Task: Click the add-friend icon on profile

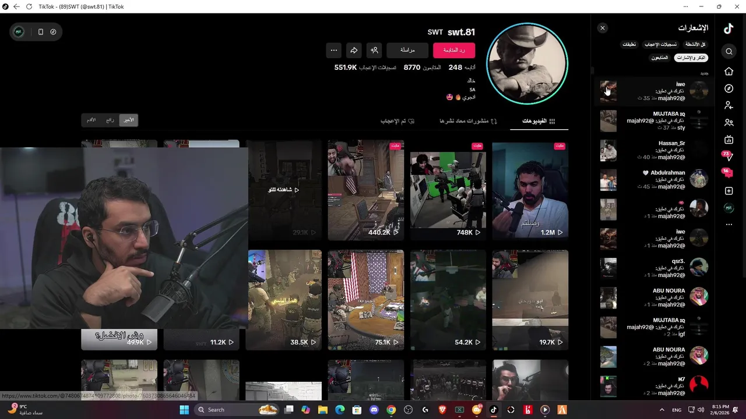Action: point(374,50)
